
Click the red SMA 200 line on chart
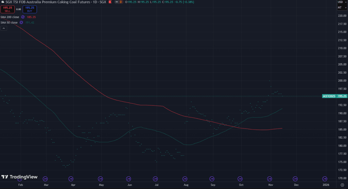[68, 67]
